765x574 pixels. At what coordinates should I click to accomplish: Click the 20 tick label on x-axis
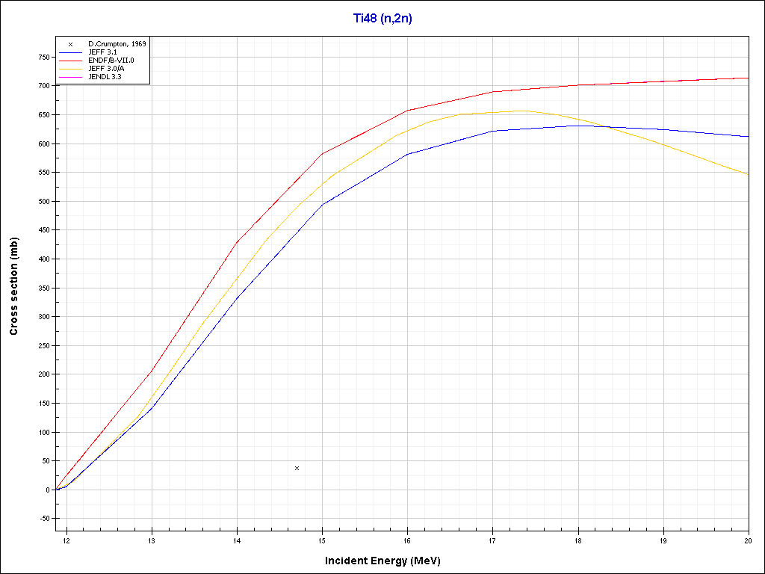(748, 540)
